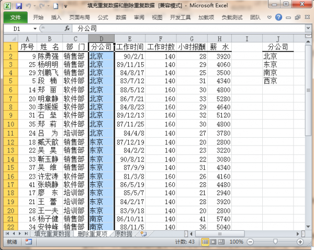Open Excel Help question mark icon

(278, 17)
